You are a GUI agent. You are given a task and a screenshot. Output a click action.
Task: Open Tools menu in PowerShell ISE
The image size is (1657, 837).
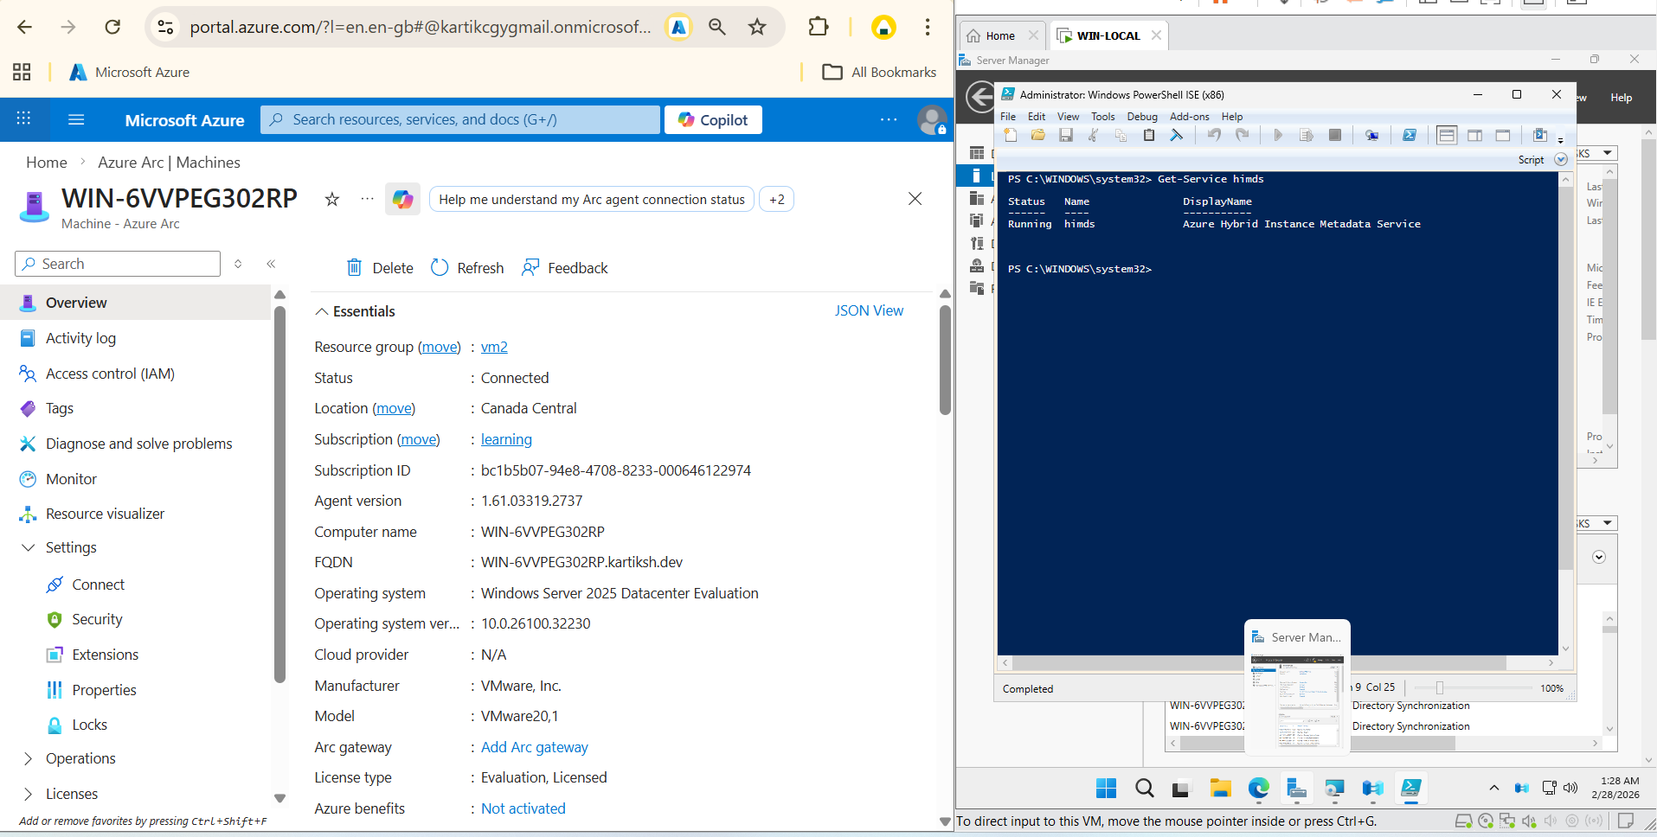coord(1102,117)
